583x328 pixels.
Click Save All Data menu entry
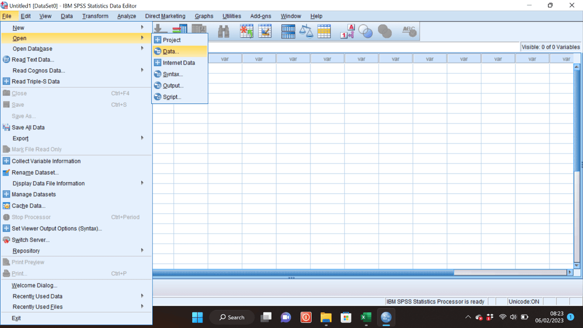point(77,127)
